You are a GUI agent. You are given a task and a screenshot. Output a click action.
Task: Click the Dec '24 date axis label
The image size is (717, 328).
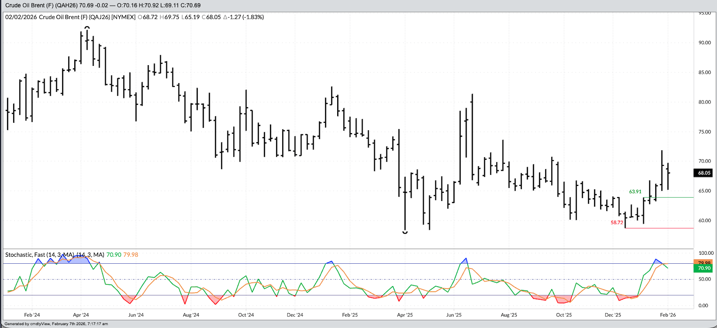click(295, 315)
